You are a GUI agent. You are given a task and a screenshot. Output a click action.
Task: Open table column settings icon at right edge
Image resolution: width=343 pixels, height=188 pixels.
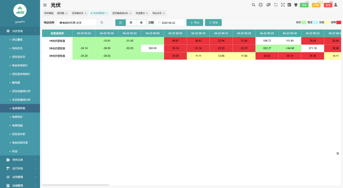point(338,154)
